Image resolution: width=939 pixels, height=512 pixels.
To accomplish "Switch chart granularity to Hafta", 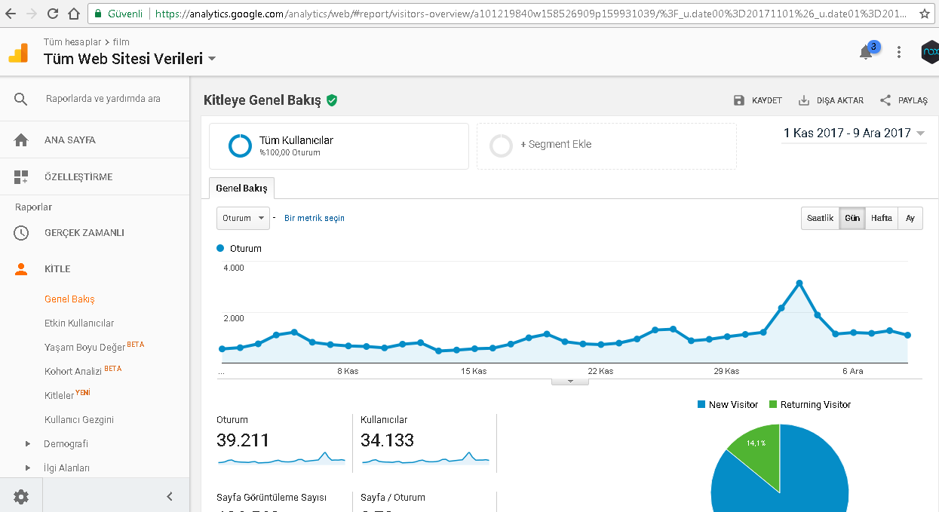I will pyautogui.click(x=882, y=218).
